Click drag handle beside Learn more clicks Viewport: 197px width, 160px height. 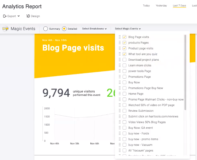pyautogui.click(x=119, y=65)
